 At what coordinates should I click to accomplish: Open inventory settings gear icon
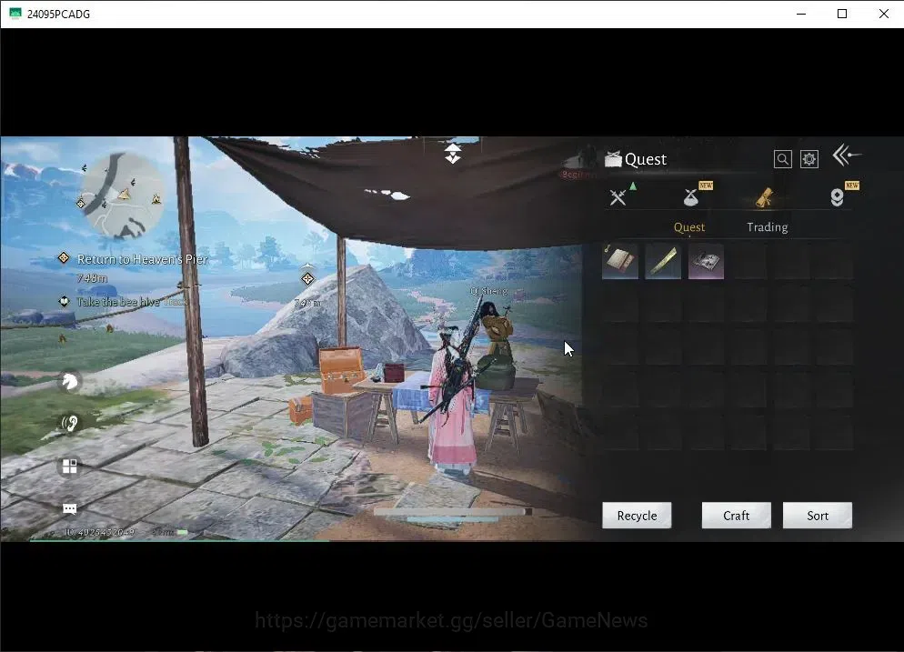point(809,159)
